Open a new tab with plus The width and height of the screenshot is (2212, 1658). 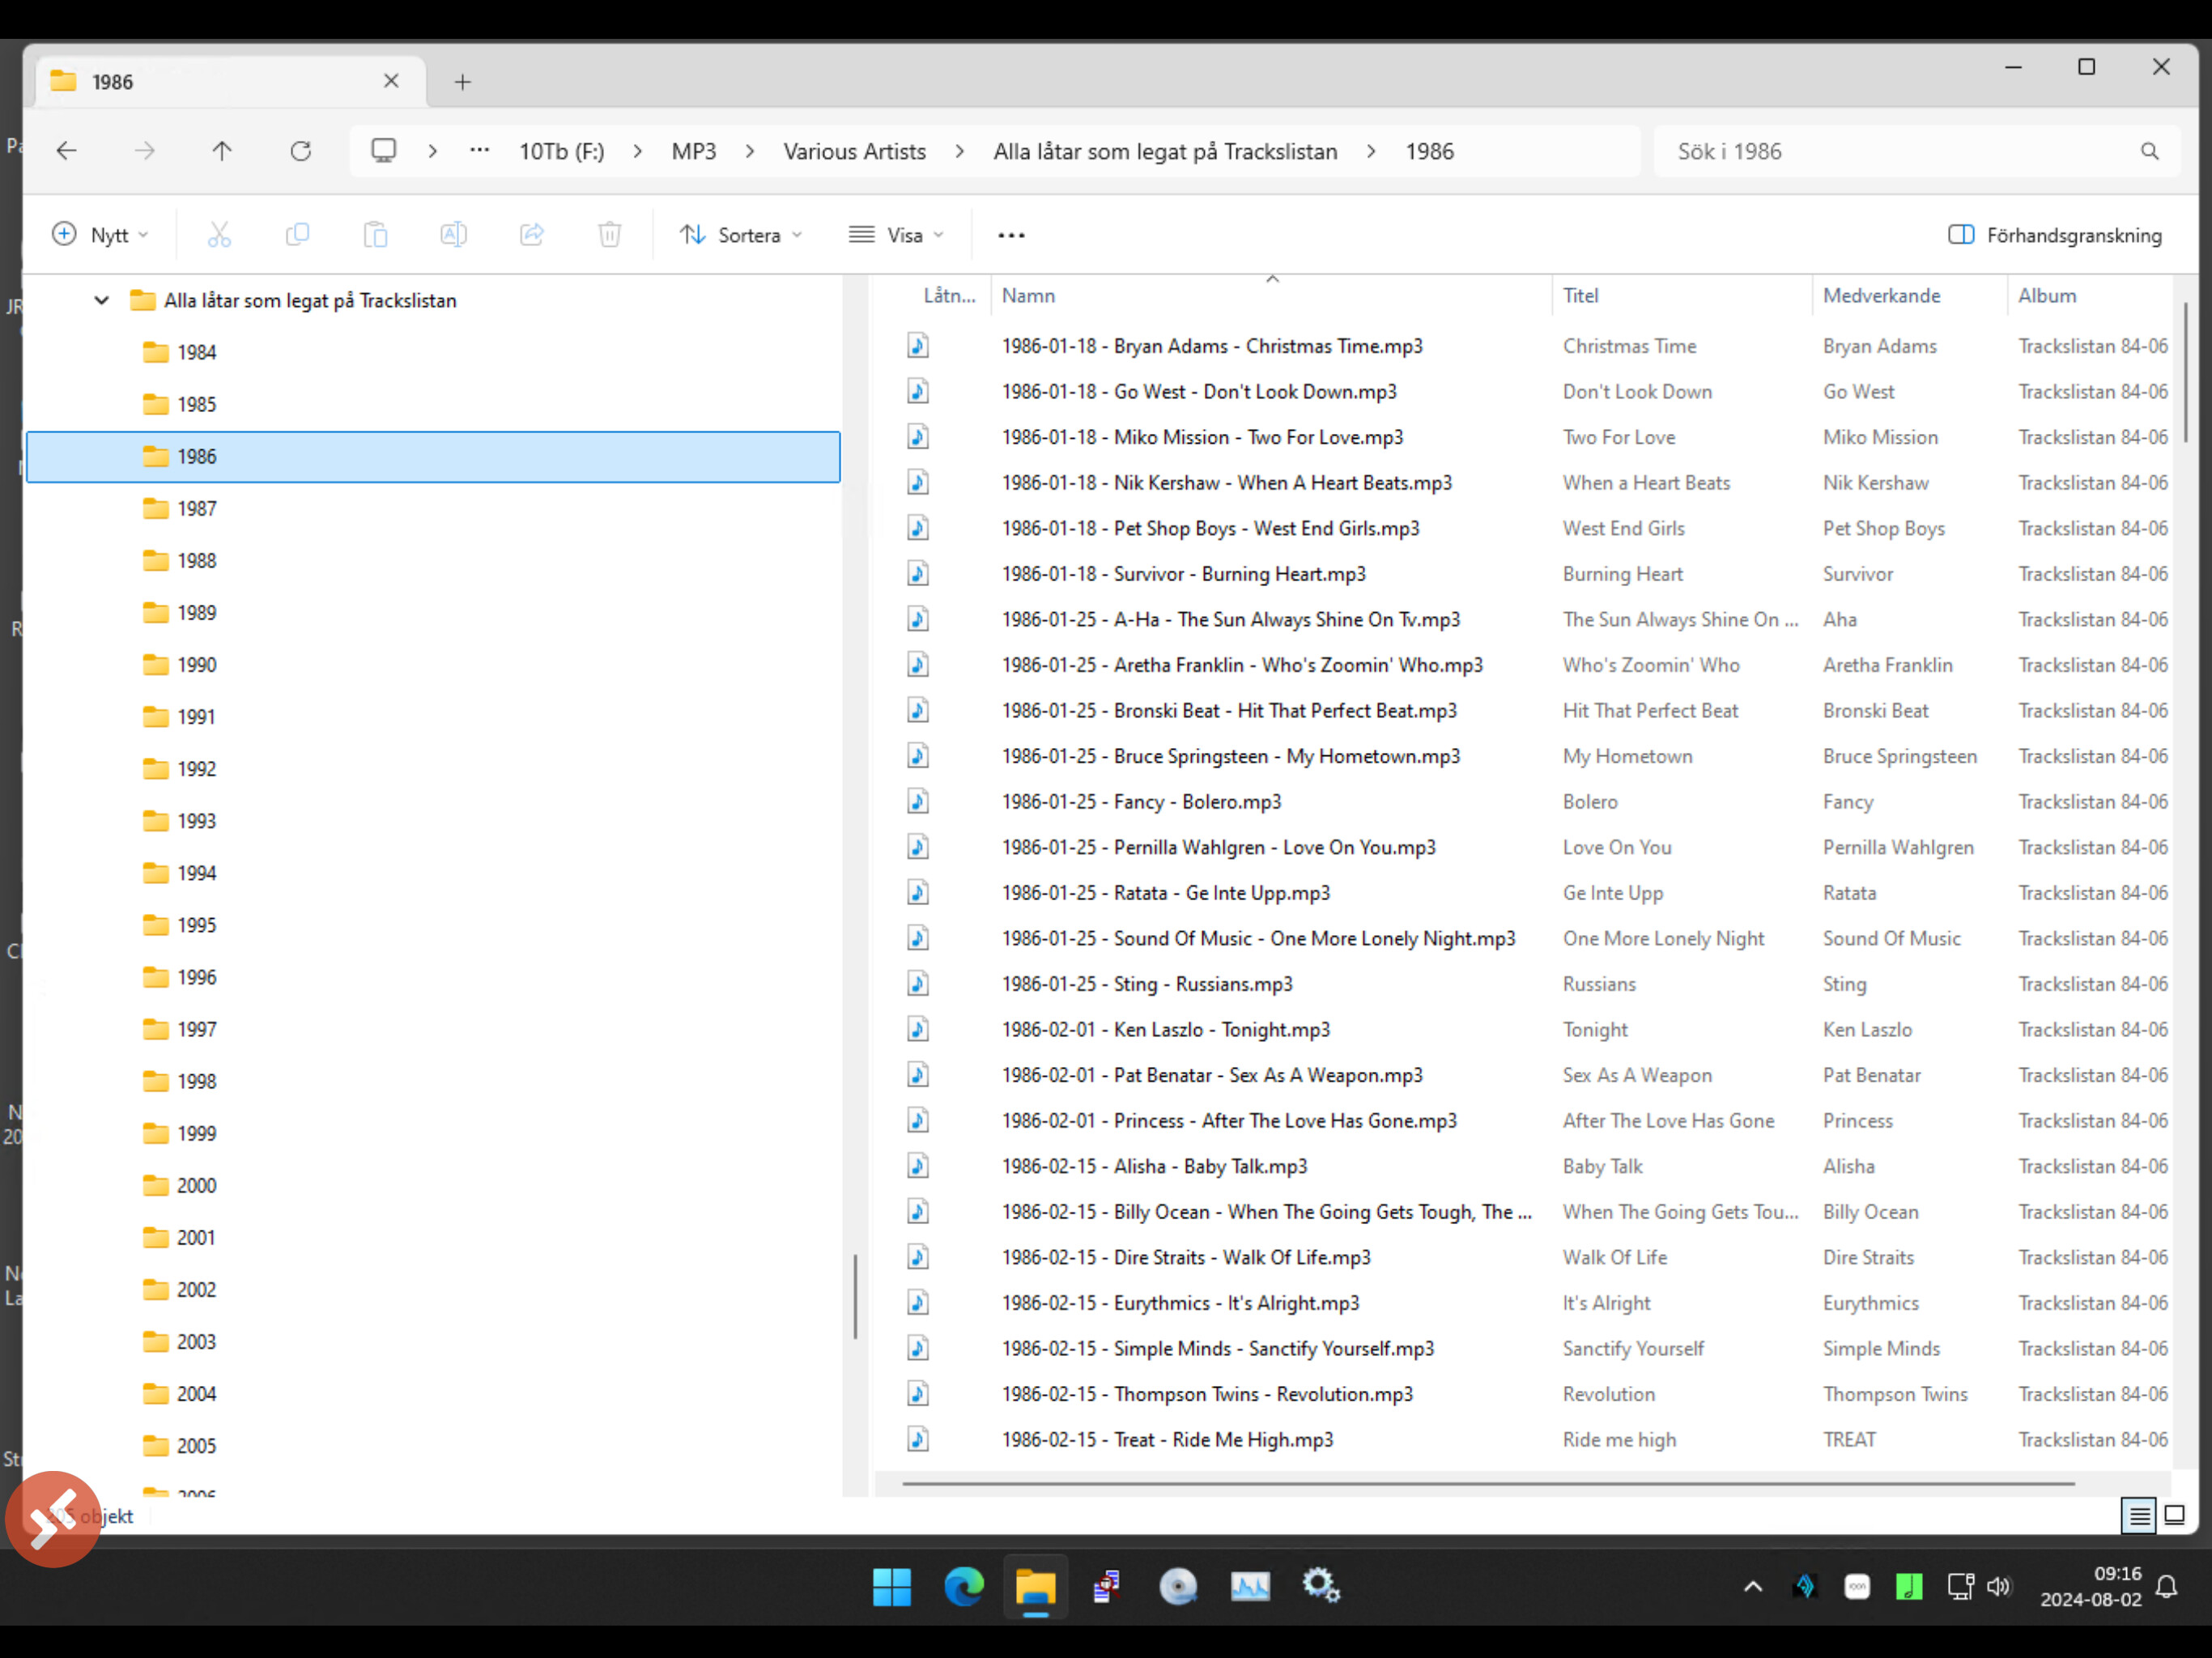point(462,82)
